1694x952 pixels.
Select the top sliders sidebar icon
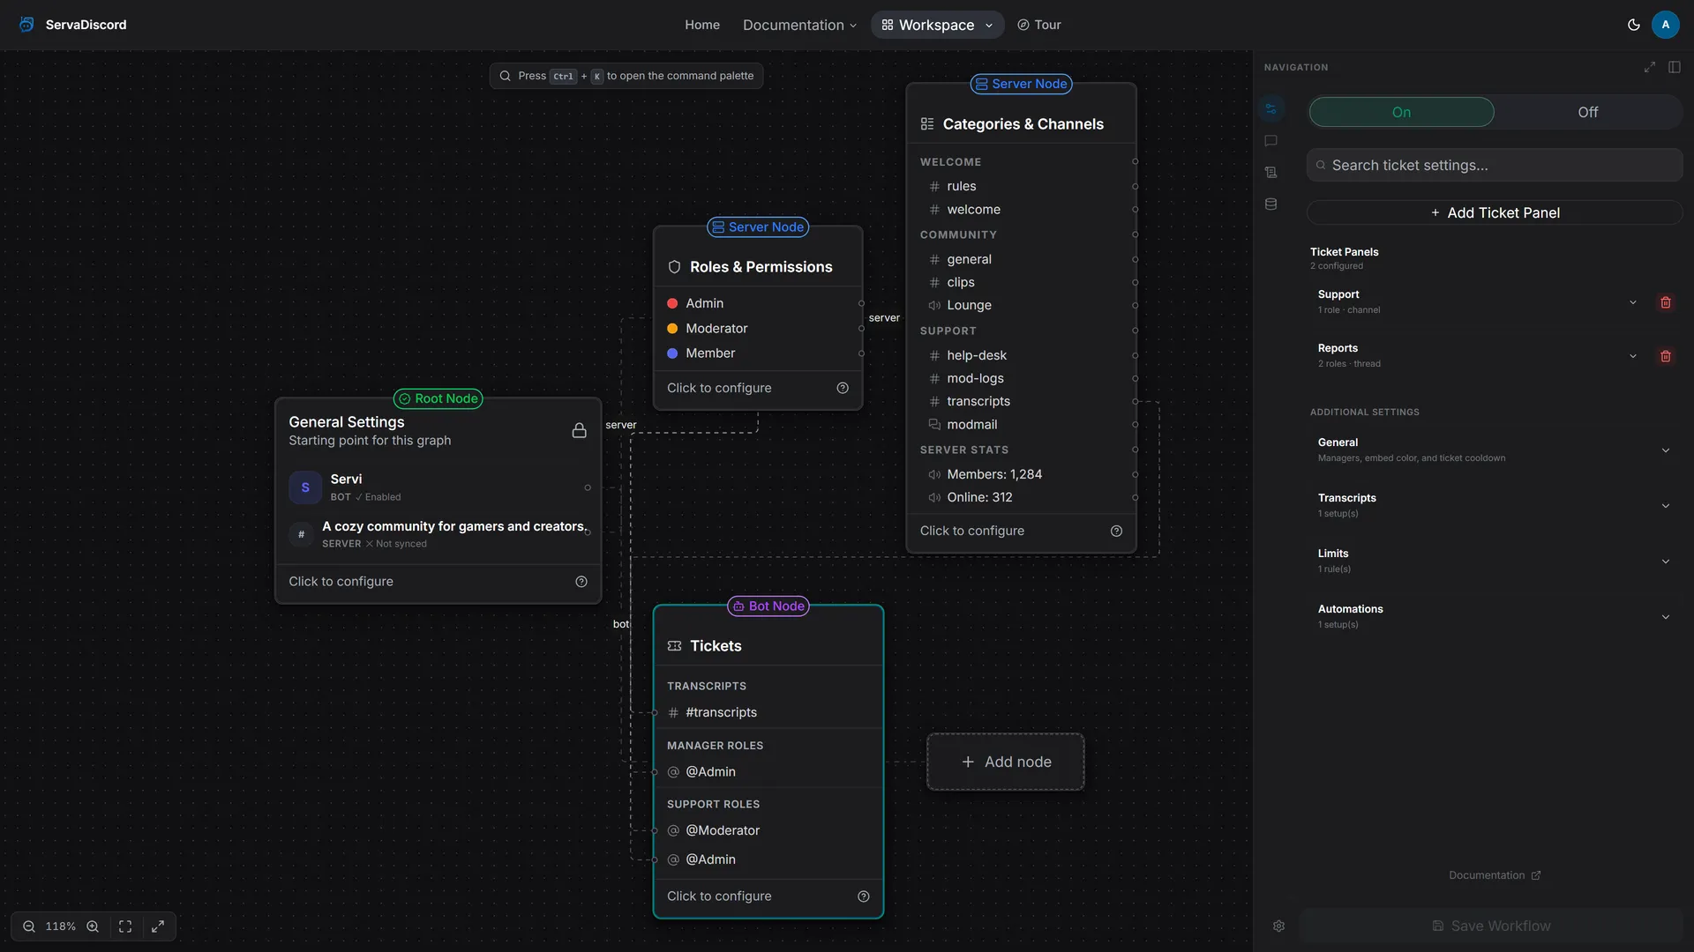point(1270,109)
